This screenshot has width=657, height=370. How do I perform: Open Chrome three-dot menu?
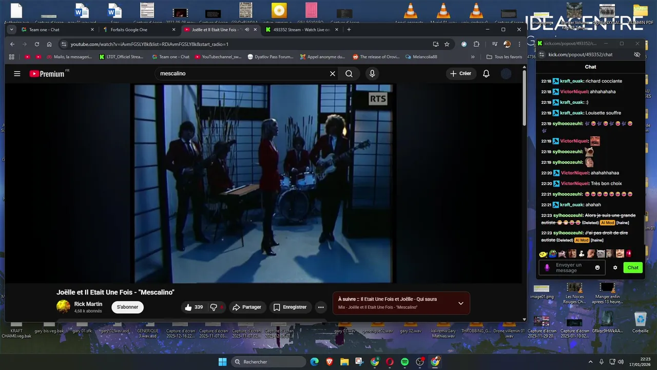pyautogui.click(x=518, y=44)
